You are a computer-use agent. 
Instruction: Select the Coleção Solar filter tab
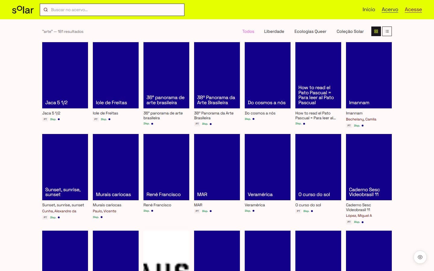[350, 31]
